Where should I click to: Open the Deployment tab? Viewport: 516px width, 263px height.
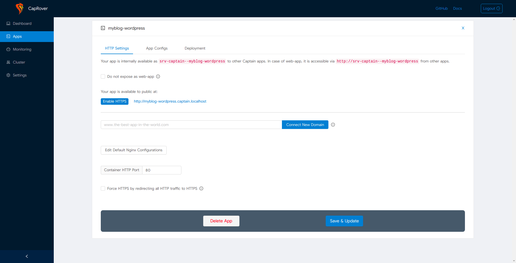pos(195,48)
